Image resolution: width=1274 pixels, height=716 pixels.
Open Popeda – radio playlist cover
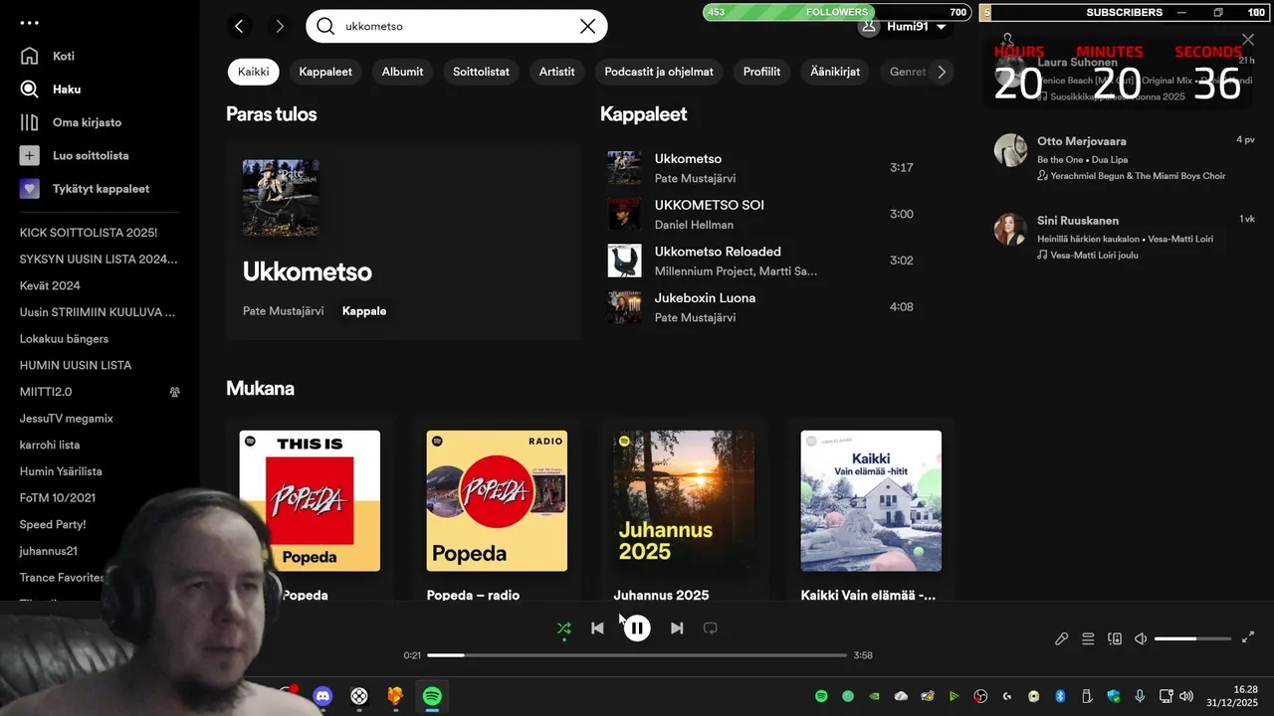click(497, 501)
